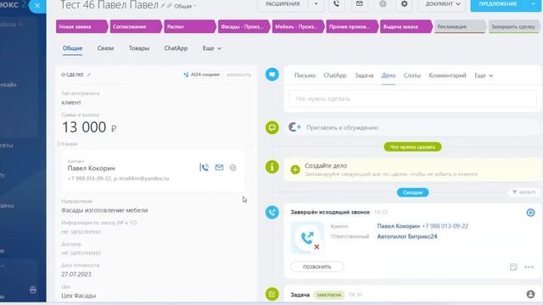Select the Рекламация stage
543x305 pixels.
click(460, 26)
